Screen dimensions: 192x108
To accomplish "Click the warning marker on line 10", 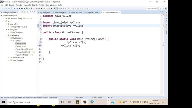I will pyautogui.click(x=38, y=45).
